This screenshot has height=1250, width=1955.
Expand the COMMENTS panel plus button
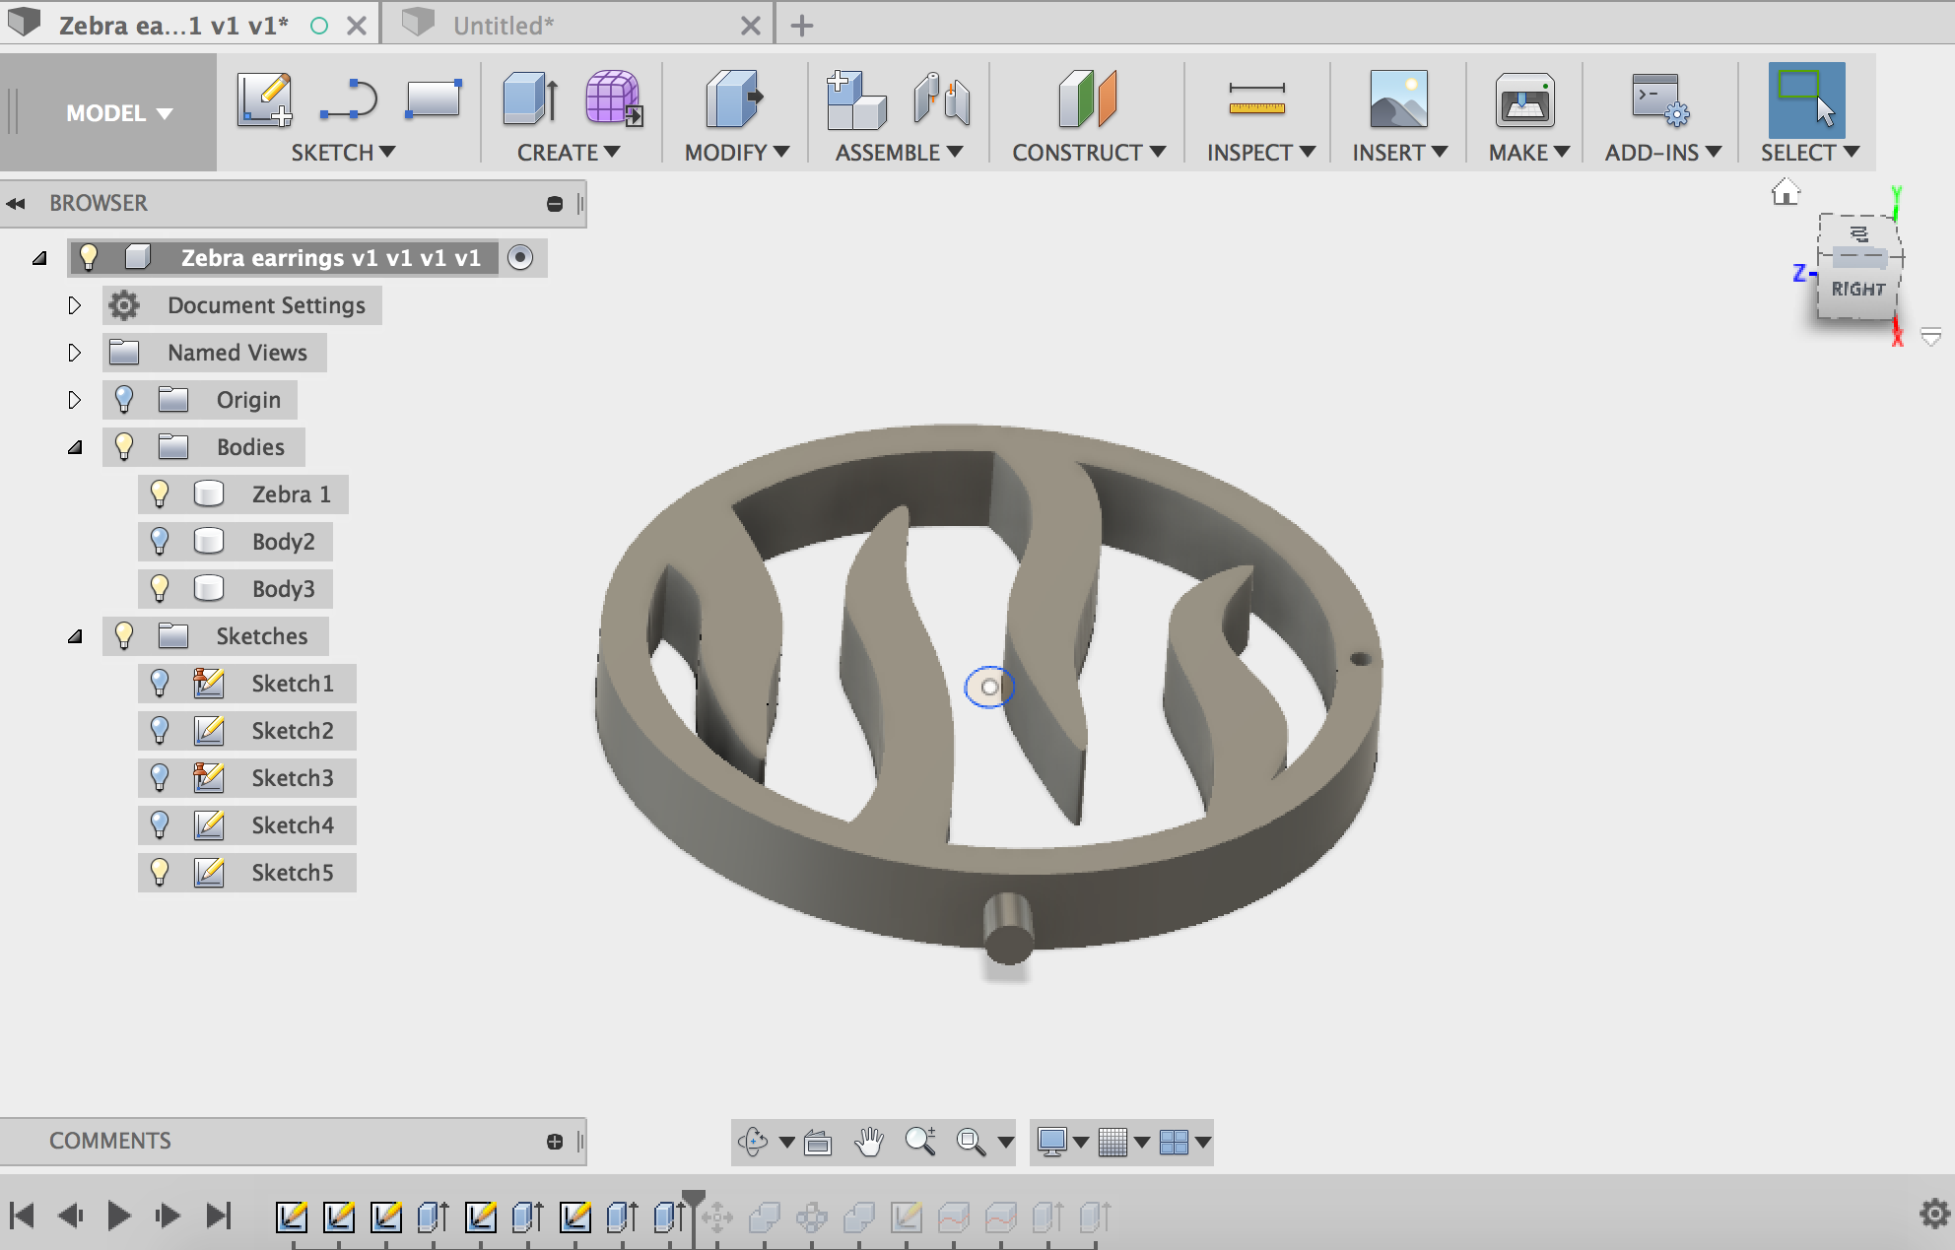click(x=555, y=1141)
